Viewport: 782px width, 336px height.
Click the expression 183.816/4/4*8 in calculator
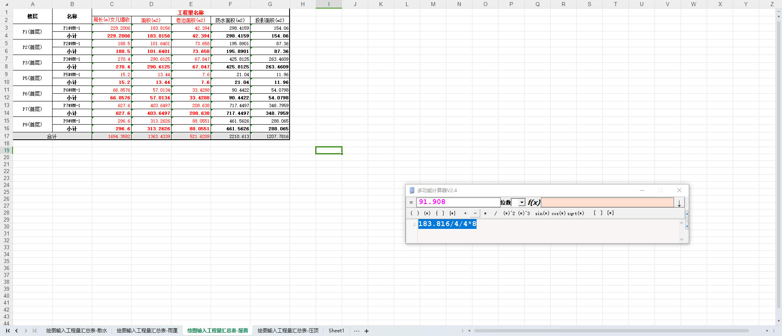tap(447, 224)
